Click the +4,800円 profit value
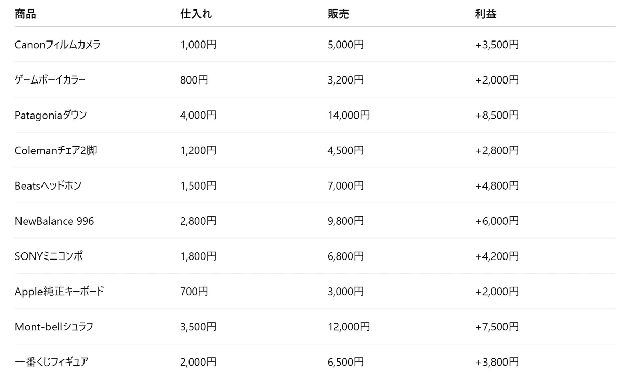The width and height of the screenshot is (630, 383). (497, 185)
